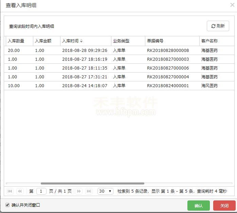Screen dimensions: 237x213
Task: Go to first page using pagination icon
Action: click(10, 191)
